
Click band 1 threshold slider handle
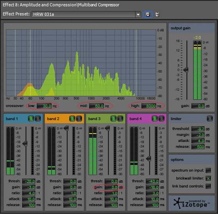tap(25, 143)
